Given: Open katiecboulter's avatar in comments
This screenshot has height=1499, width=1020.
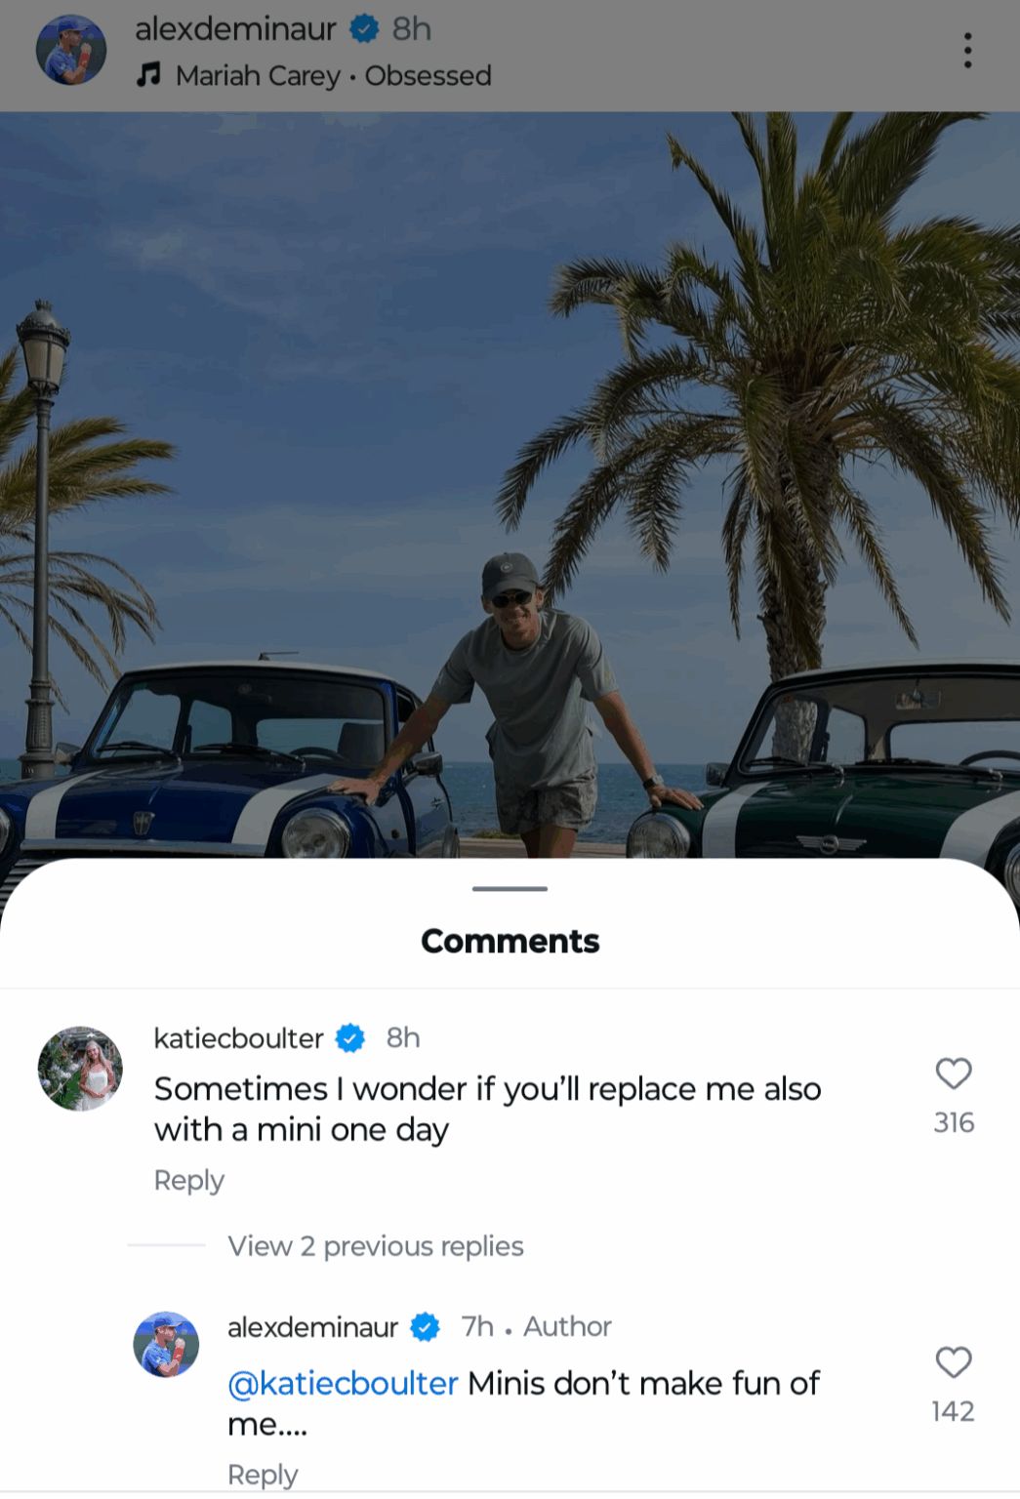Looking at the screenshot, I should 80,1069.
